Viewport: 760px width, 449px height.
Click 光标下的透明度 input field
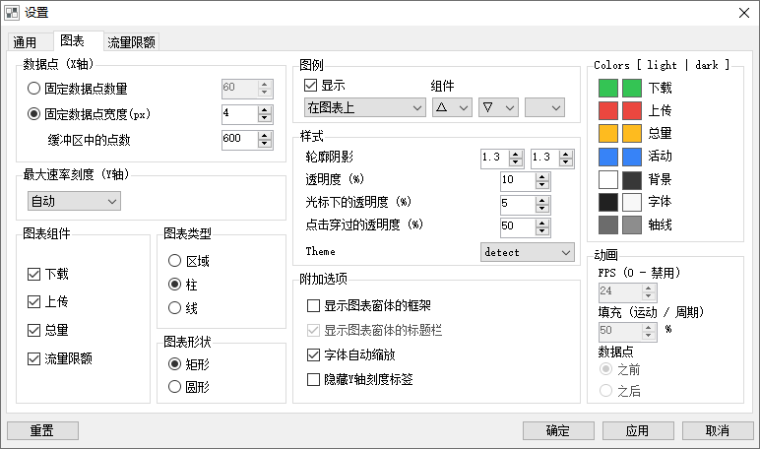[x=518, y=204]
